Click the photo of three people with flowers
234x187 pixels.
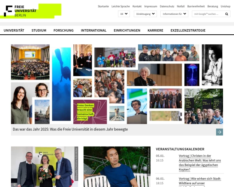tap(44, 167)
